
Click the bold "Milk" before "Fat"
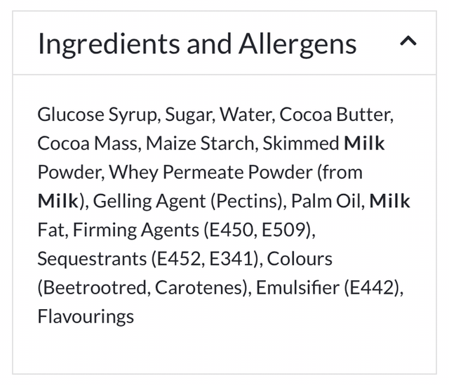389,201
